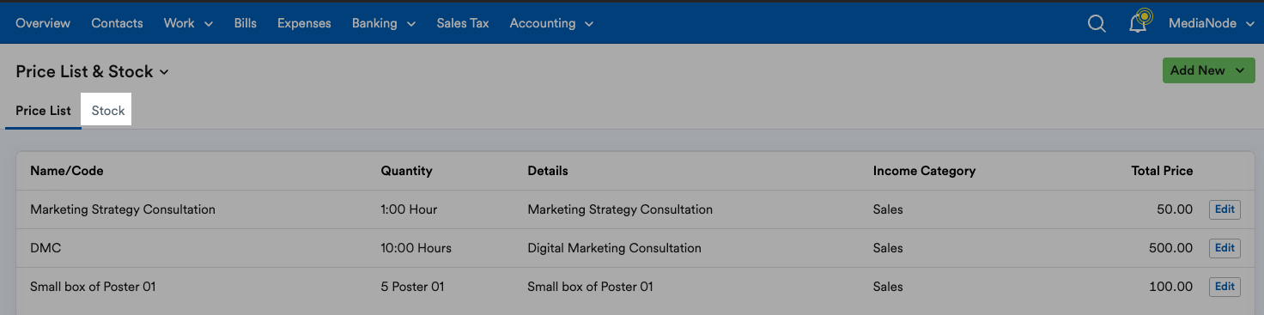Expand the Accounting dropdown menu
Viewport: 1264px width, 315px height.
551,23
